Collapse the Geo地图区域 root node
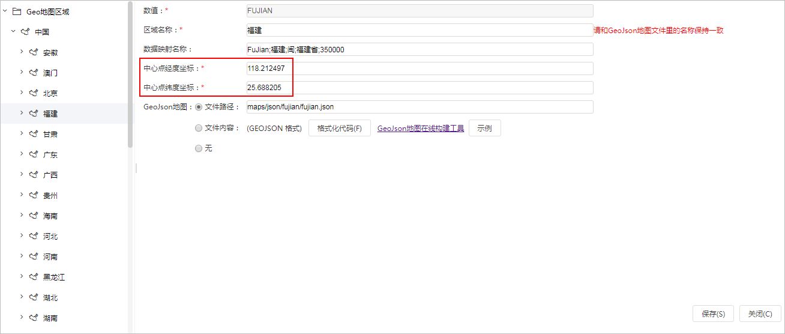Viewport: 785px width, 334px height. [5, 11]
